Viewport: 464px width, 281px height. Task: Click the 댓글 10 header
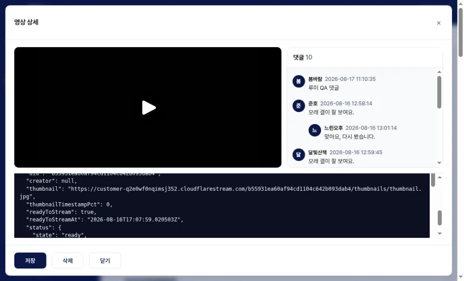point(303,57)
